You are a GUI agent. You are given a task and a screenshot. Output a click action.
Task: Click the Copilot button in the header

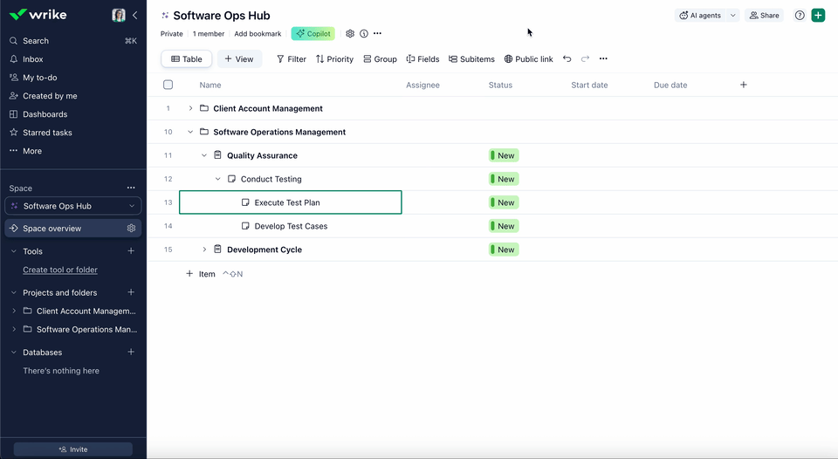[x=313, y=34]
